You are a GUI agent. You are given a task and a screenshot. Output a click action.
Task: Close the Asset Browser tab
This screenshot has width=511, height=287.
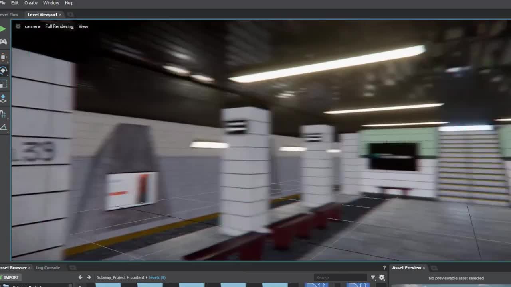point(29,268)
